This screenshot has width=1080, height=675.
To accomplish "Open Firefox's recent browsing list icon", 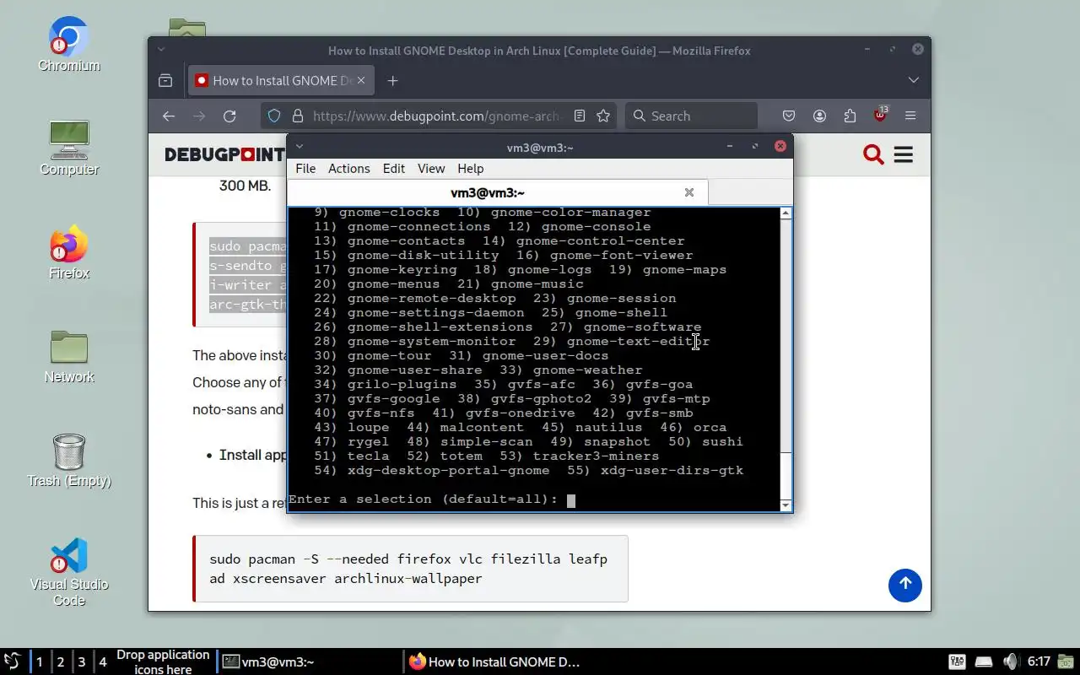I will click(165, 81).
